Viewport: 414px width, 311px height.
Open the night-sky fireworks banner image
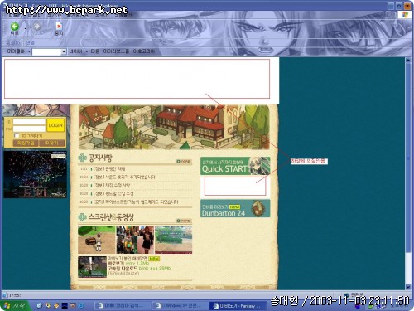tap(35, 174)
